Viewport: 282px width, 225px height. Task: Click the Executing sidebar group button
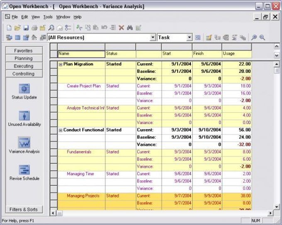pos(24,66)
